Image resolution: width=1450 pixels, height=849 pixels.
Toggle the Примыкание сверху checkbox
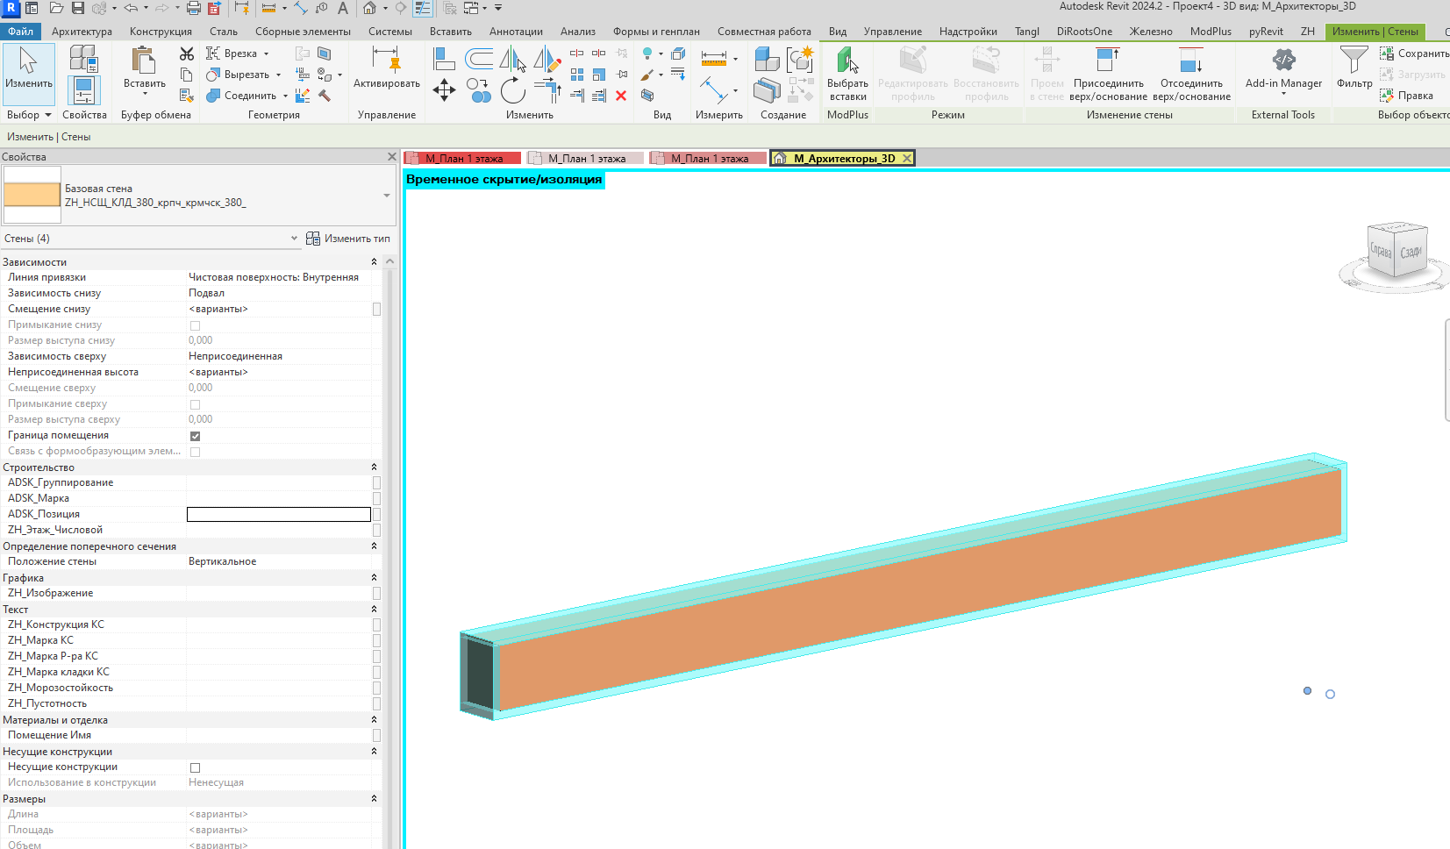(x=195, y=404)
